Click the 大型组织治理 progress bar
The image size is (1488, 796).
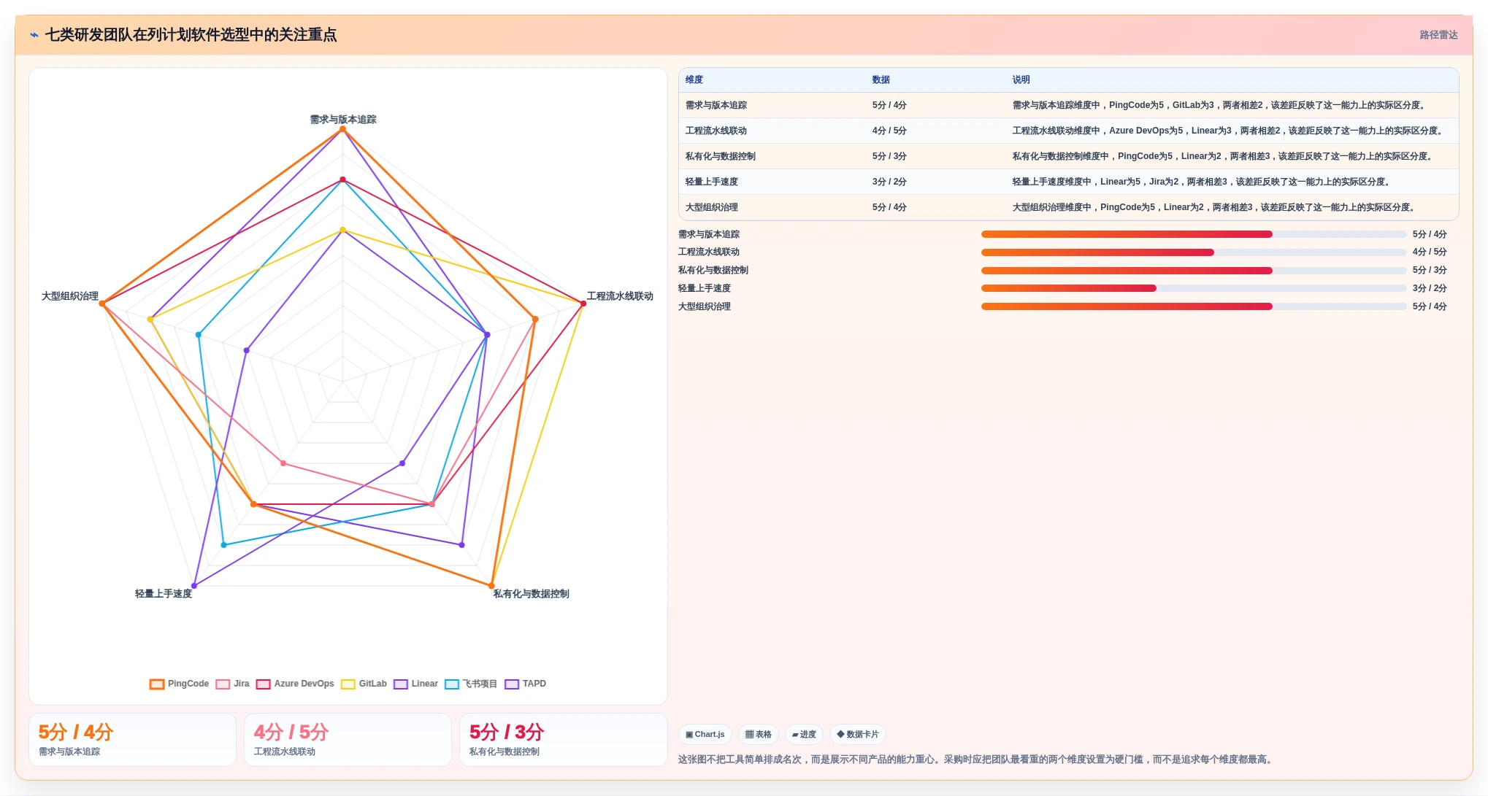click(1194, 306)
